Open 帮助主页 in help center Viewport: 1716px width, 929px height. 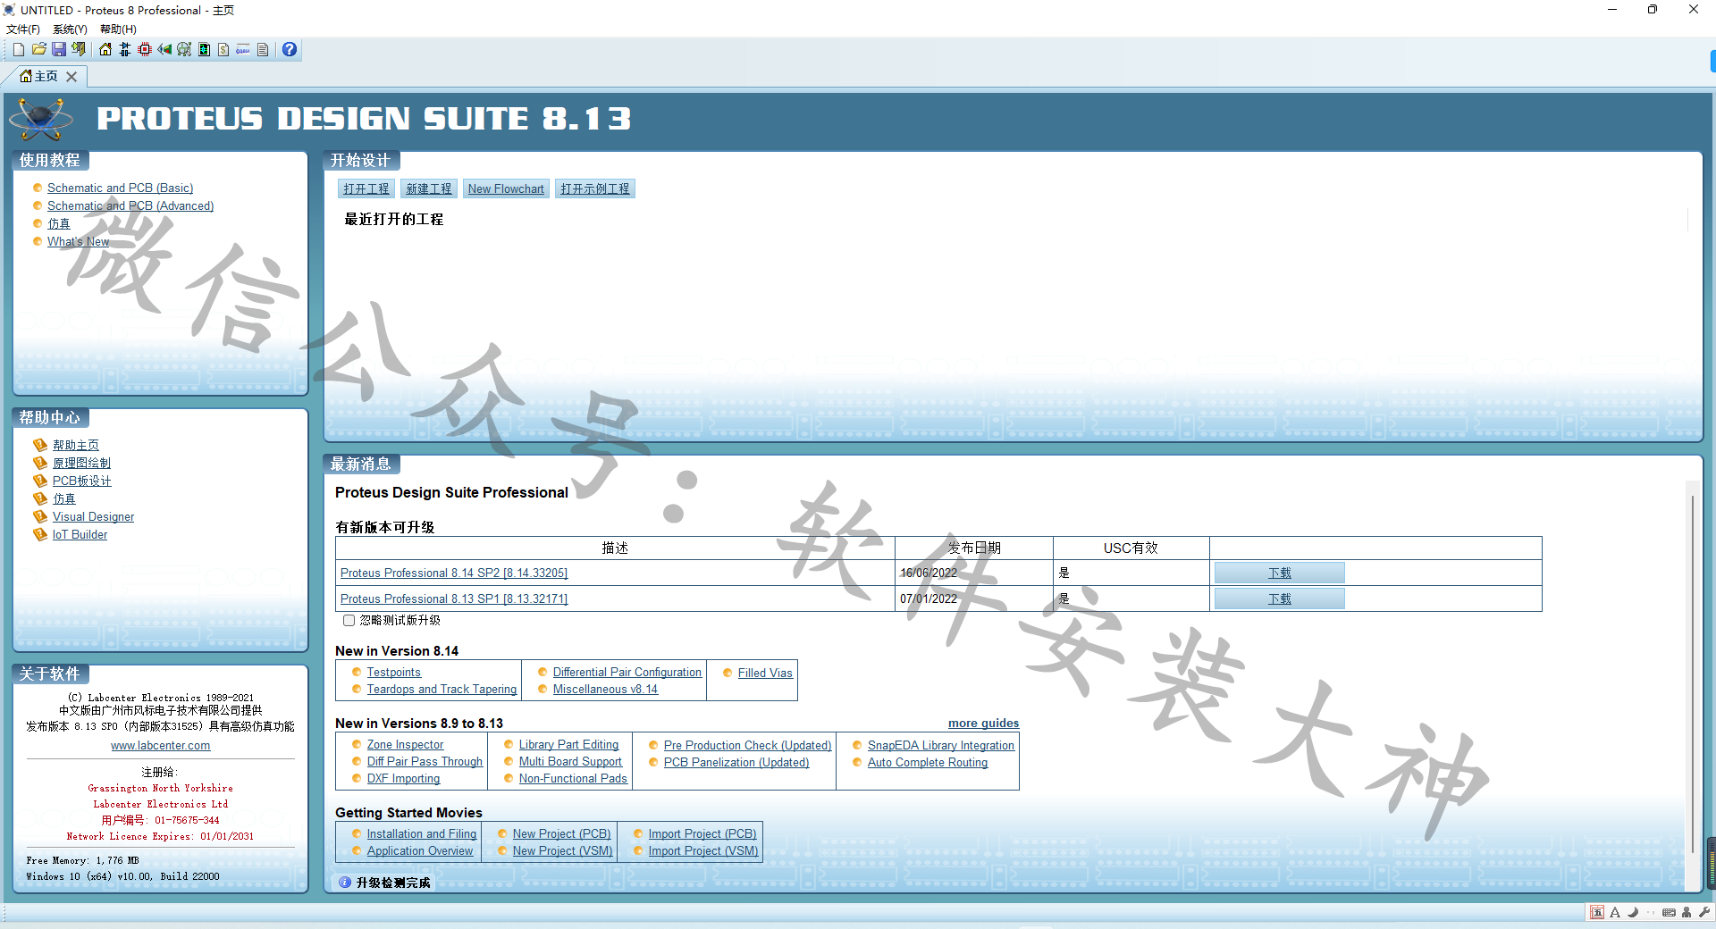click(76, 445)
